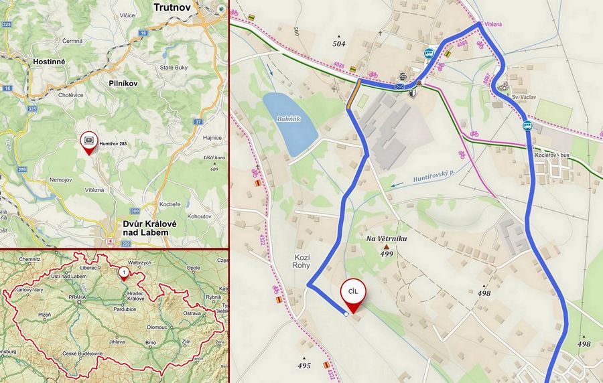603x383 pixels.
Task: Select the Kocléřov bus stop icon
Action: click(527, 126)
